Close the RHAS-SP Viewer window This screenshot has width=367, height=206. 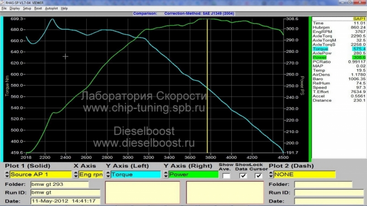click(360, 2)
